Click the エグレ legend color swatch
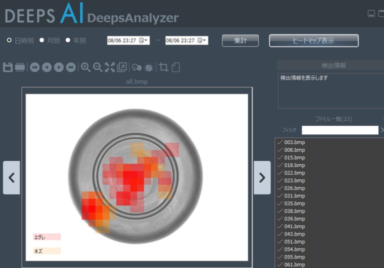 click(47, 237)
